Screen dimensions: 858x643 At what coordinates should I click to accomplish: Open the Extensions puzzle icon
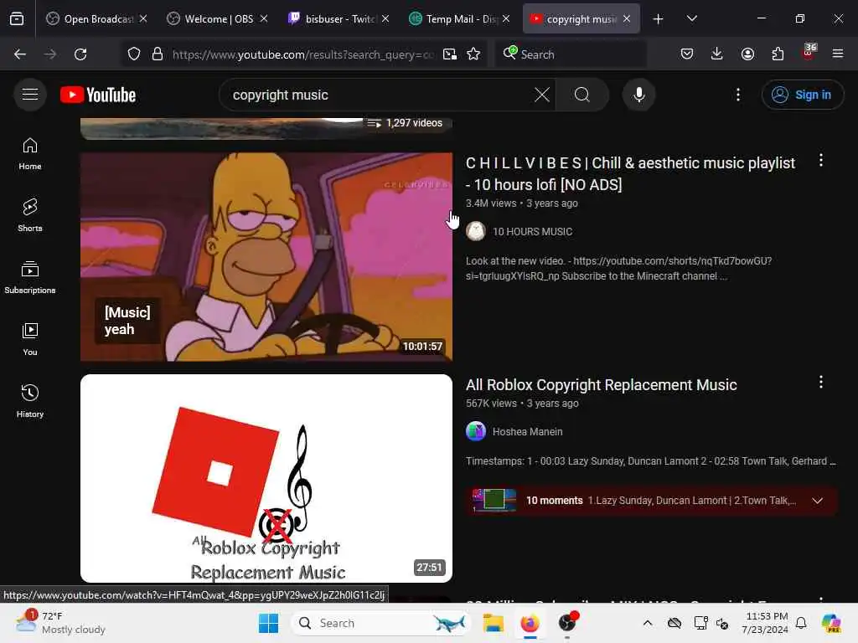pos(778,54)
